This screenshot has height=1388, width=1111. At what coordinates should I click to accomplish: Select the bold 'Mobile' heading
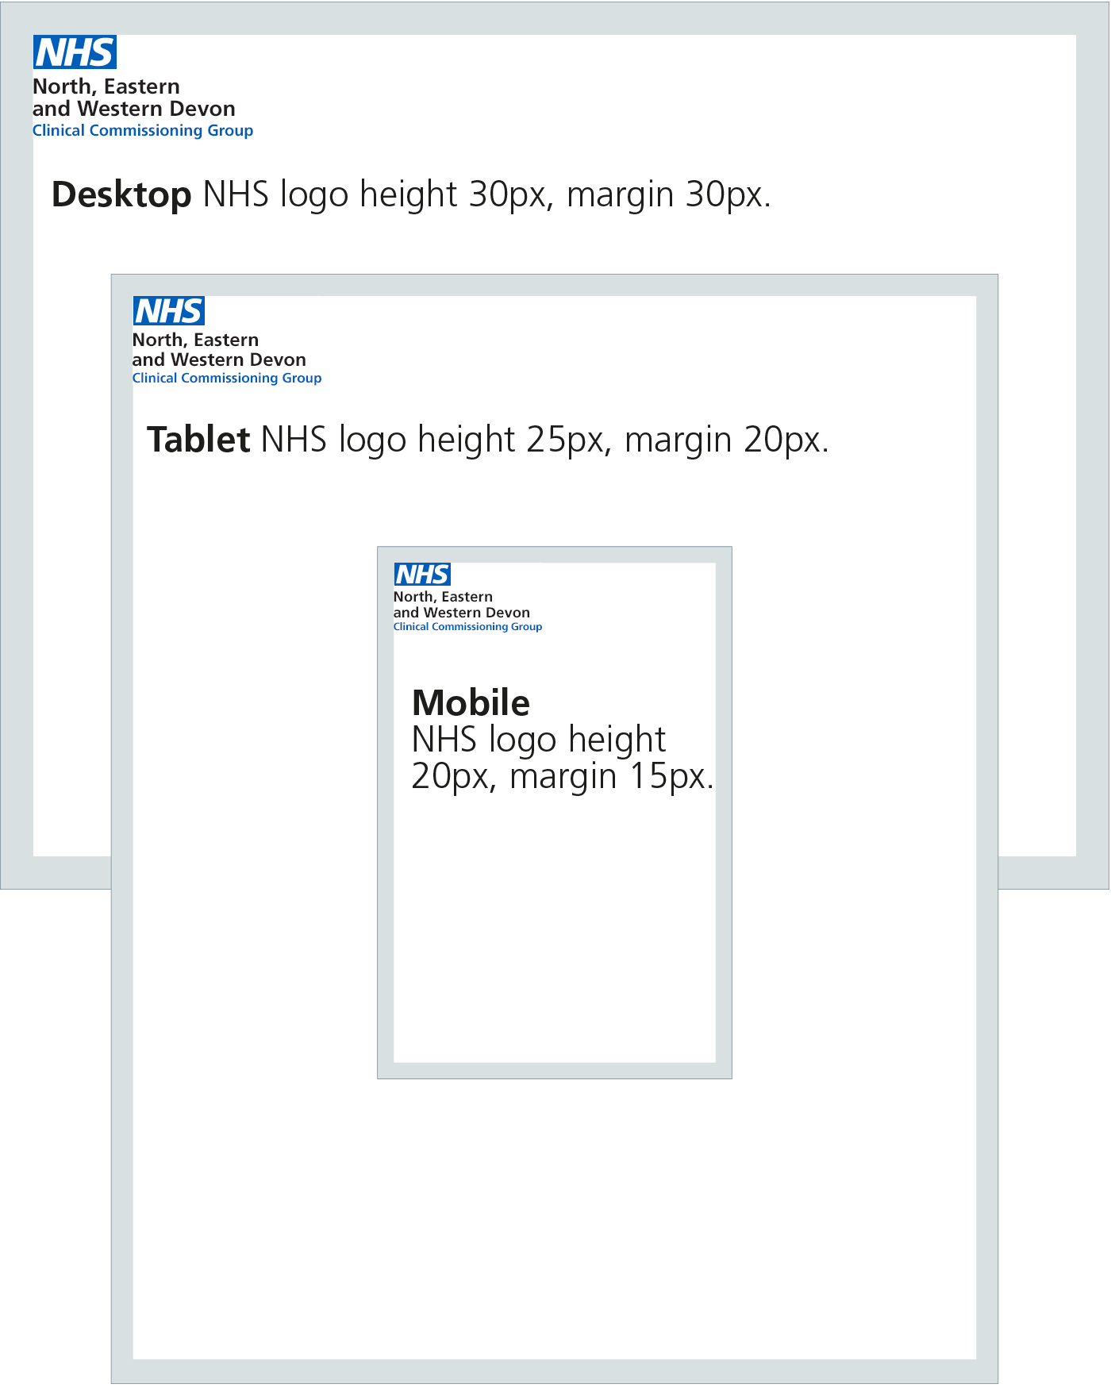click(471, 703)
